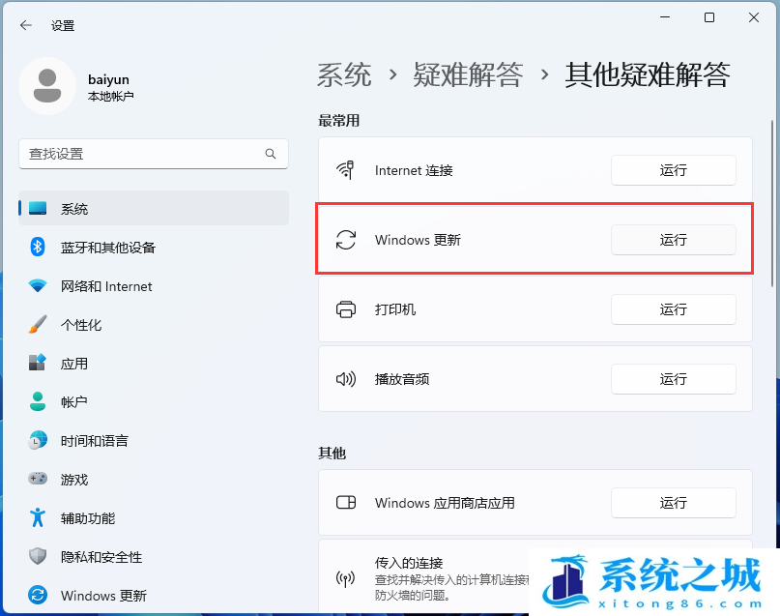Click the baiyun account name
Screen dimensions: 780x616
click(108, 79)
